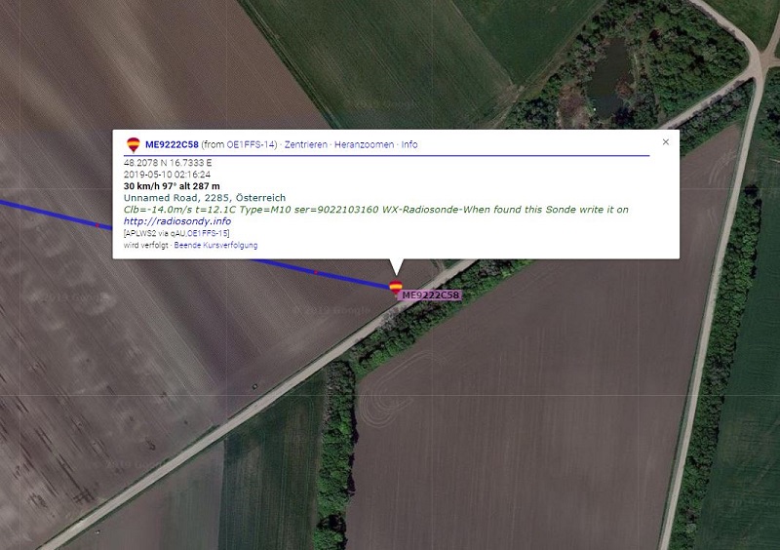Click the blue track line left of popup
Viewport: 780px width, 550px height.
point(55,215)
